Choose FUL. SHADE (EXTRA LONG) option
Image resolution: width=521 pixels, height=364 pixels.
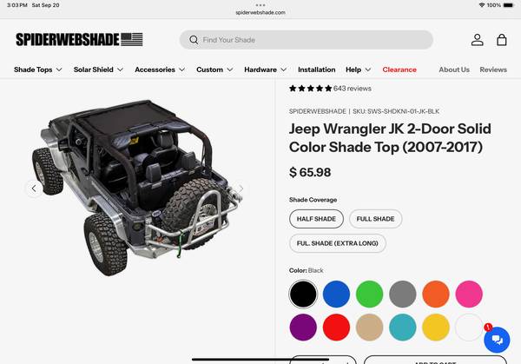click(337, 243)
